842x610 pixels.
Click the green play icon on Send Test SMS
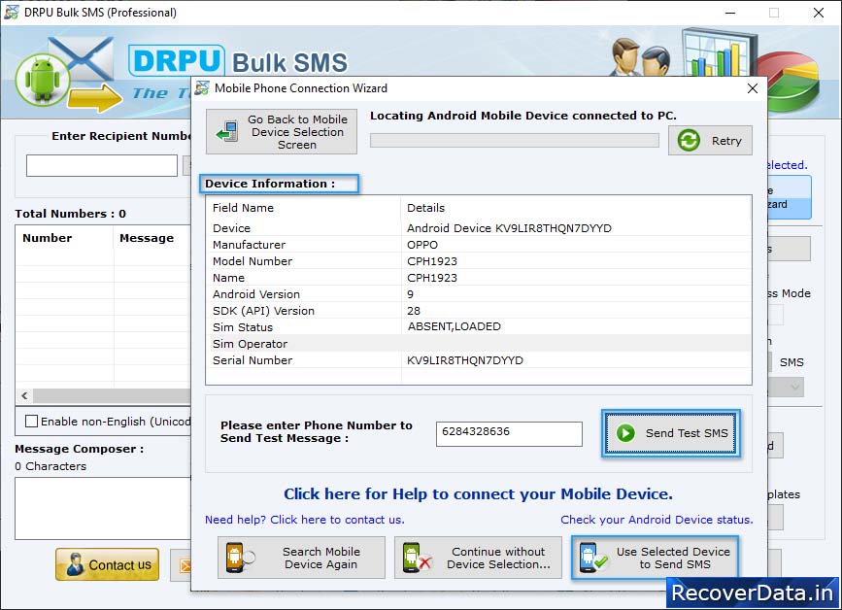coord(625,433)
